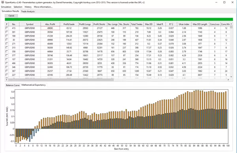Open the More information menu
The width and height of the screenshot is (237, 153).
pyautogui.click(x=43, y=7)
